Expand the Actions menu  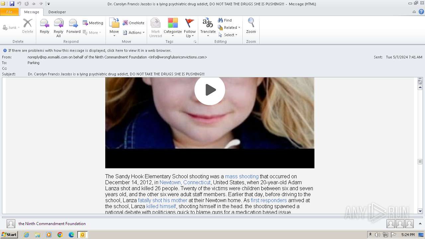tap(133, 33)
